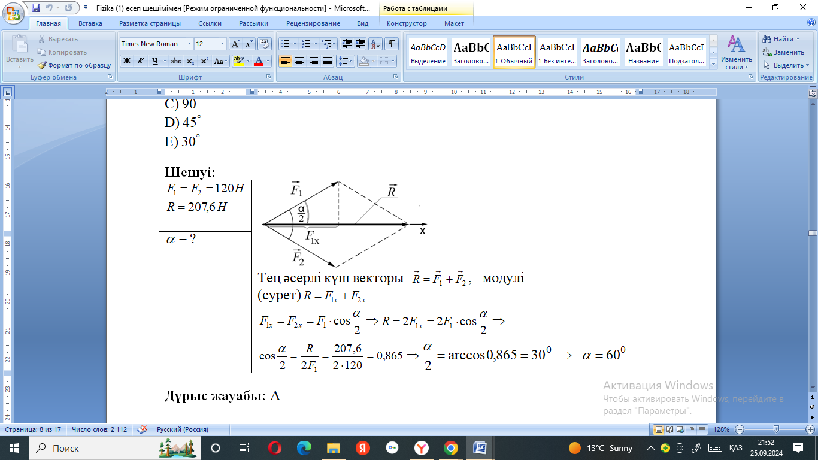Shrink font size with the small A icon
818x460 pixels.
(249, 44)
